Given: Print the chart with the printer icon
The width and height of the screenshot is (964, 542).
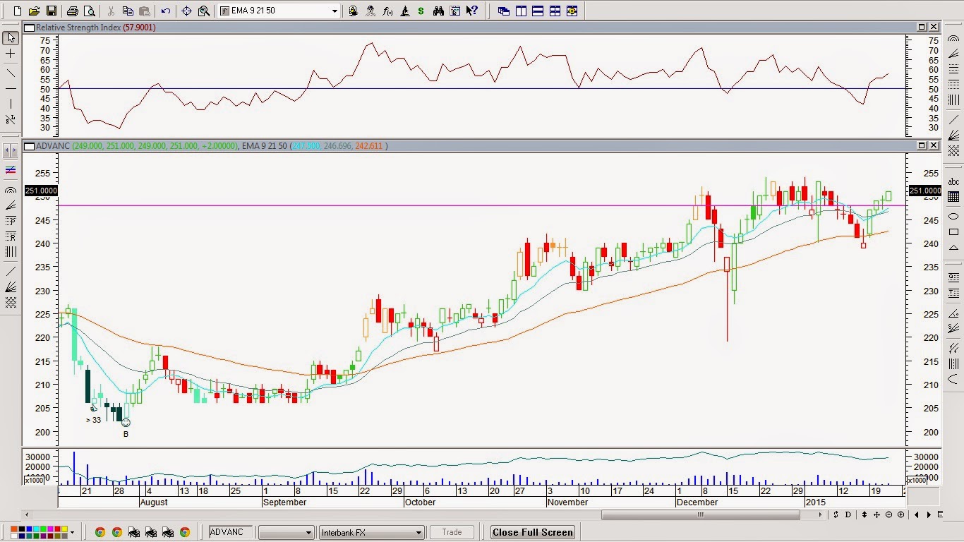Looking at the screenshot, I should click(x=72, y=11).
